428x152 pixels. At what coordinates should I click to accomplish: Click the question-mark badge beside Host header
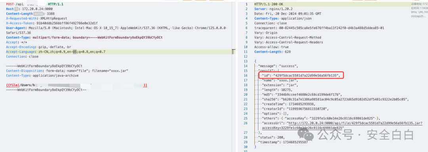click(x=16, y=9)
